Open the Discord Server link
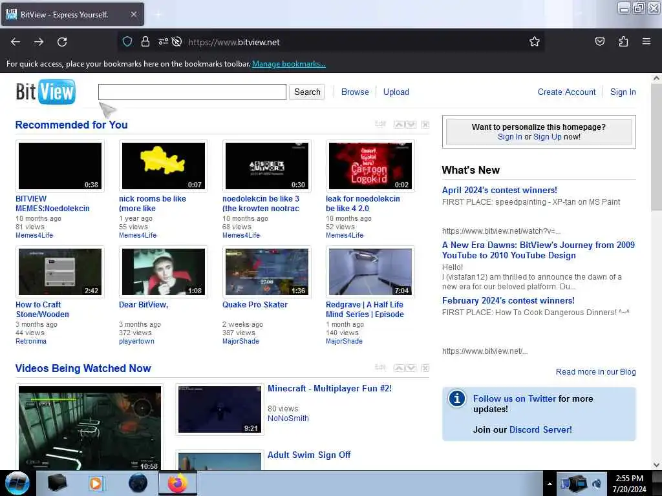The image size is (662, 496). [540, 429]
